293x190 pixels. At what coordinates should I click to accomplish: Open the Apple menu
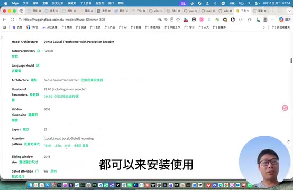coord(6,3)
